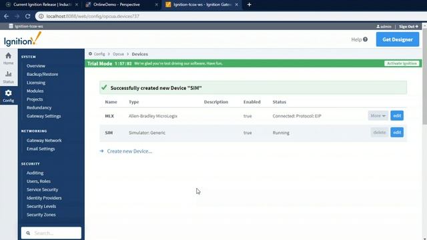
Task: Switch to Current Ignition Release tab
Action: [x=42, y=5]
